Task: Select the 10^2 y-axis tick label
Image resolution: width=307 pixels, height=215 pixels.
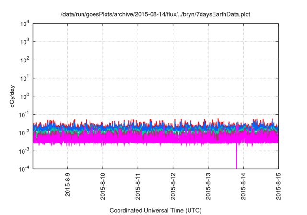Action: 24,60
